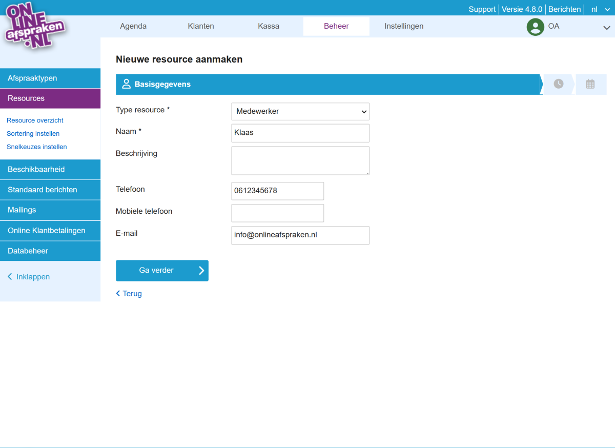
Task: Open the Type resource dropdown
Action: coord(300,111)
